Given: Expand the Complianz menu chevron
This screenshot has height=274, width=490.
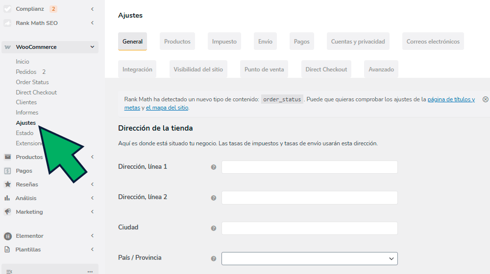Looking at the screenshot, I should point(93,9).
